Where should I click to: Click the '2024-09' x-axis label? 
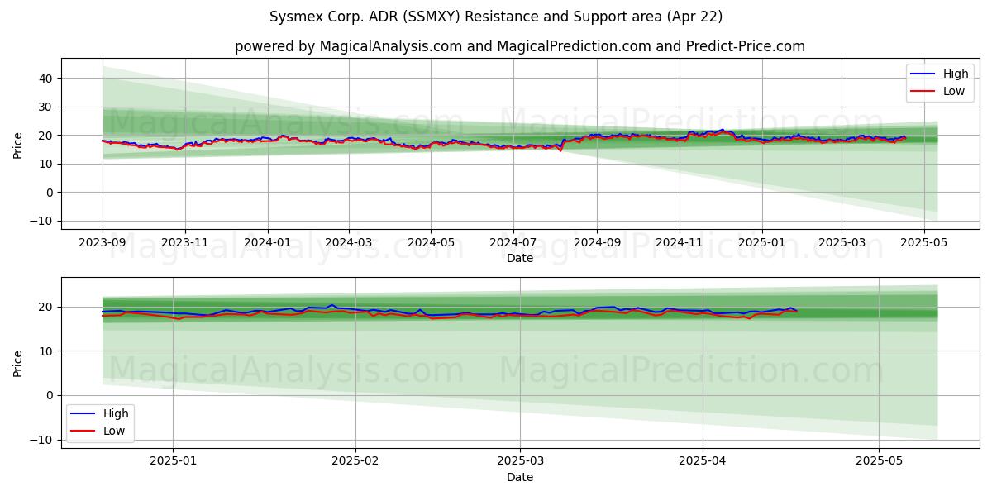point(597,244)
